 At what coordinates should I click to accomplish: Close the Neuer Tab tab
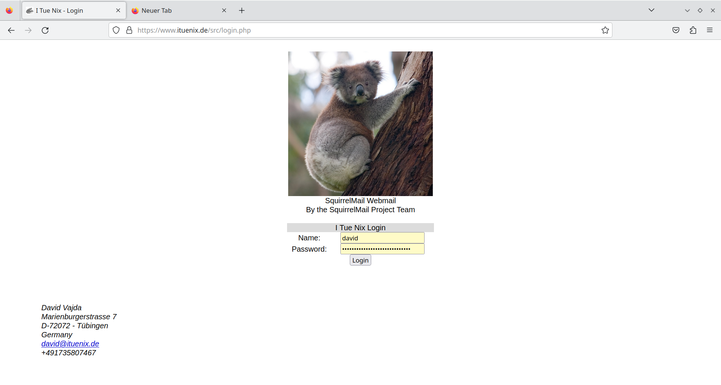[224, 11]
